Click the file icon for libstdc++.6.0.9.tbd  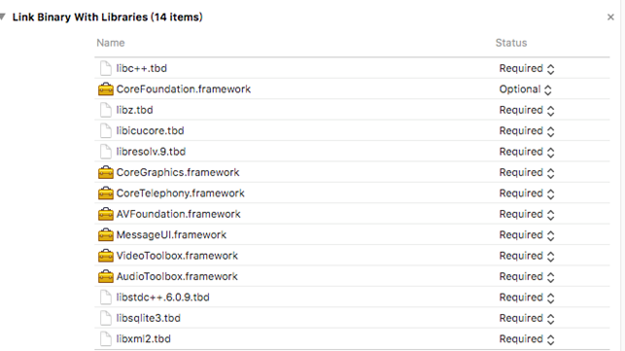click(x=106, y=298)
